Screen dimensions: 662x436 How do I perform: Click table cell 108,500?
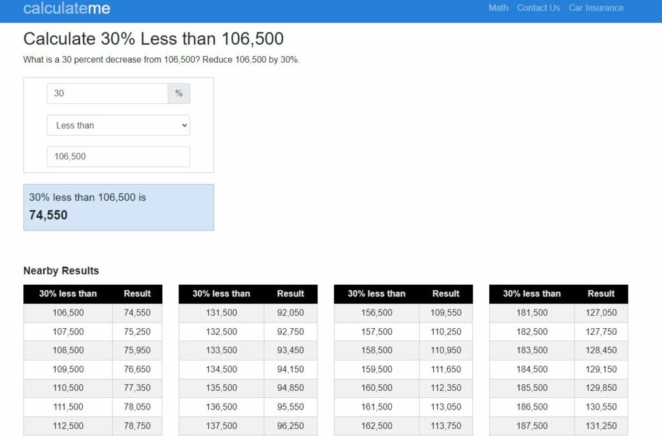point(68,350)
